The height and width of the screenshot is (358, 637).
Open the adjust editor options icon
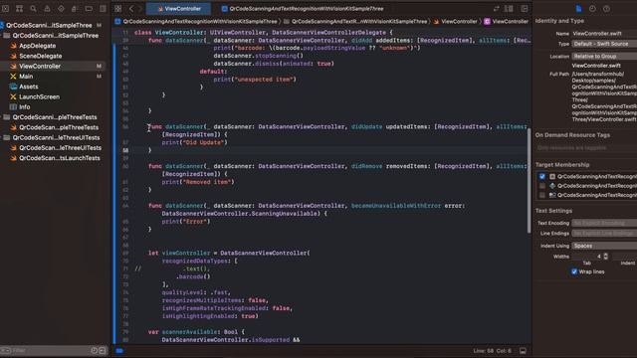pyautogui.click(x=509, y=9)
